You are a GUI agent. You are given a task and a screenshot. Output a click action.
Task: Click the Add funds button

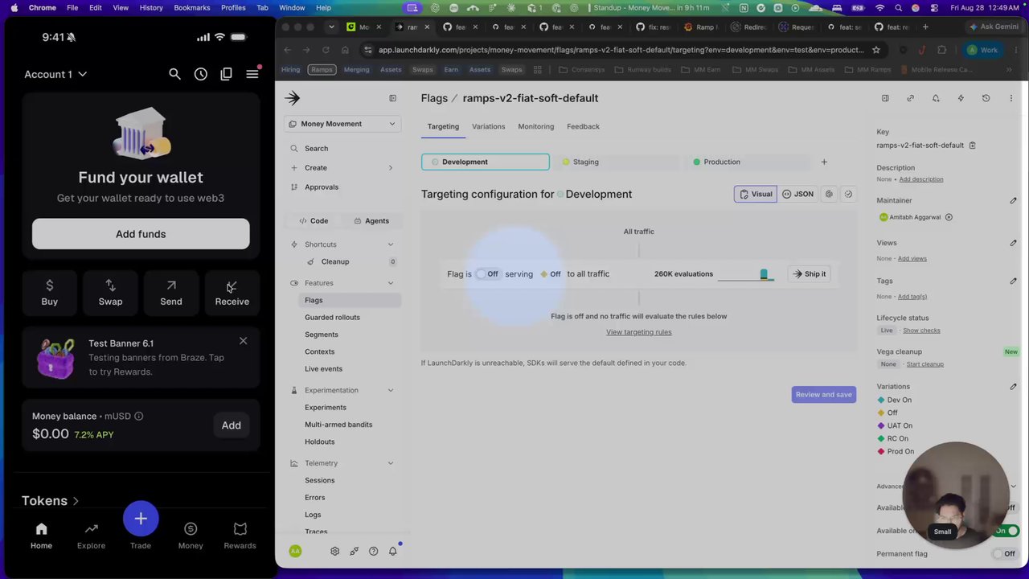(x=141, y=234)
